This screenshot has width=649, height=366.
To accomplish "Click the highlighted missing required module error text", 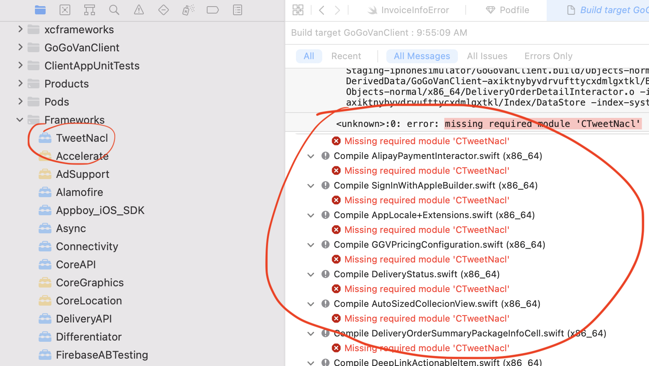I will point(543,124).
